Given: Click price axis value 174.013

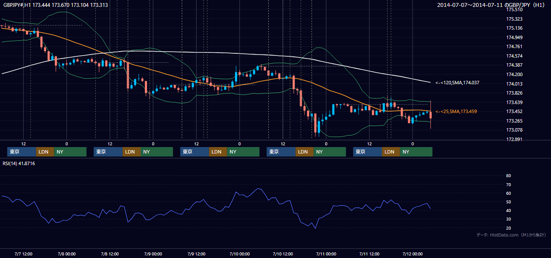Looking at the screenshot, I should 514,84.
